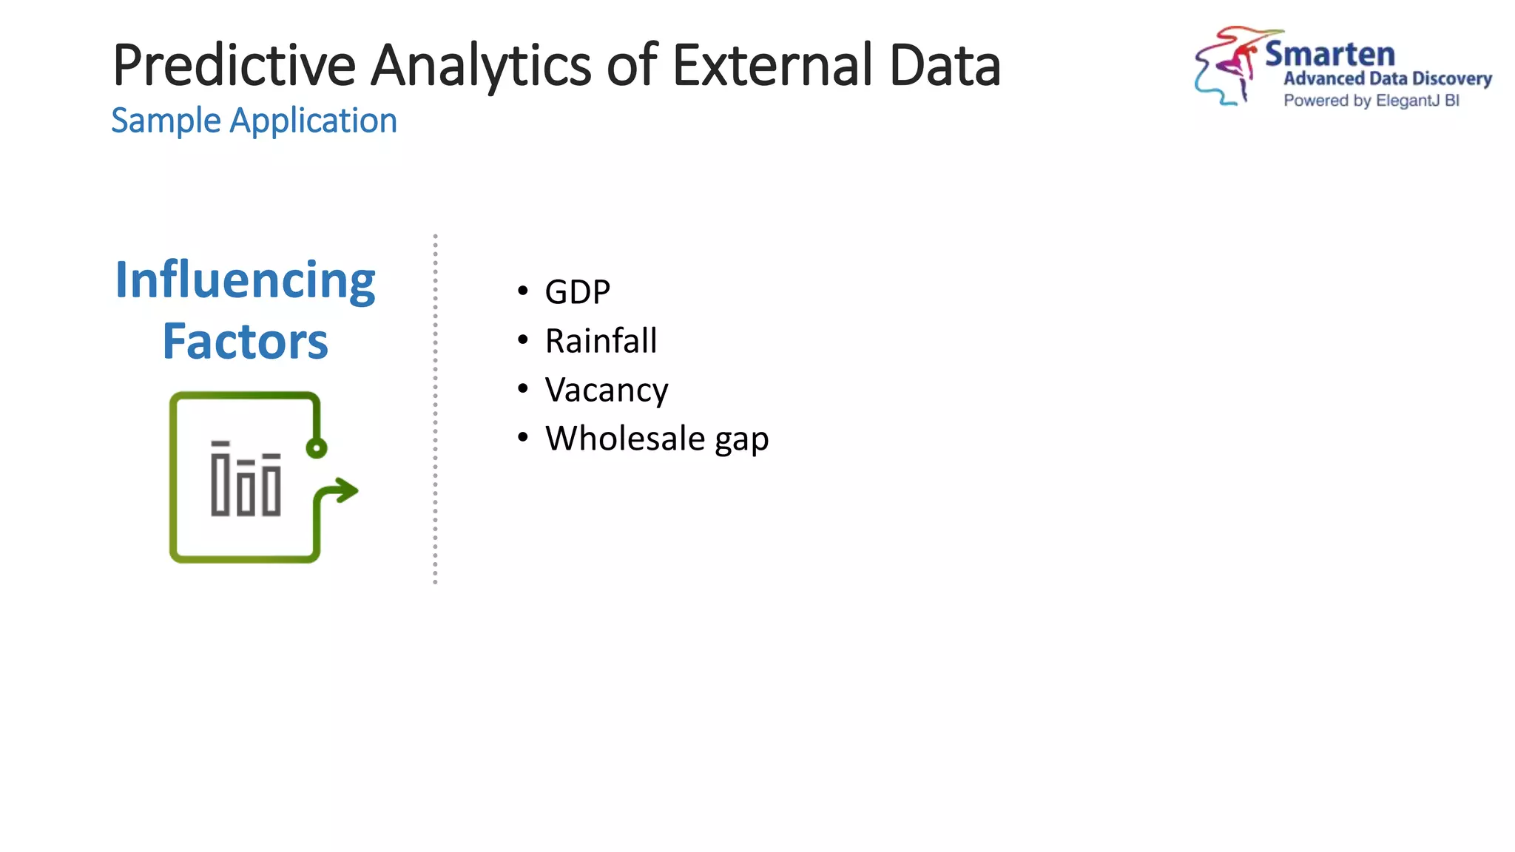Click the bullet dot before Wholesale gap
This screenshot has height=852, width=1515.
523,438
